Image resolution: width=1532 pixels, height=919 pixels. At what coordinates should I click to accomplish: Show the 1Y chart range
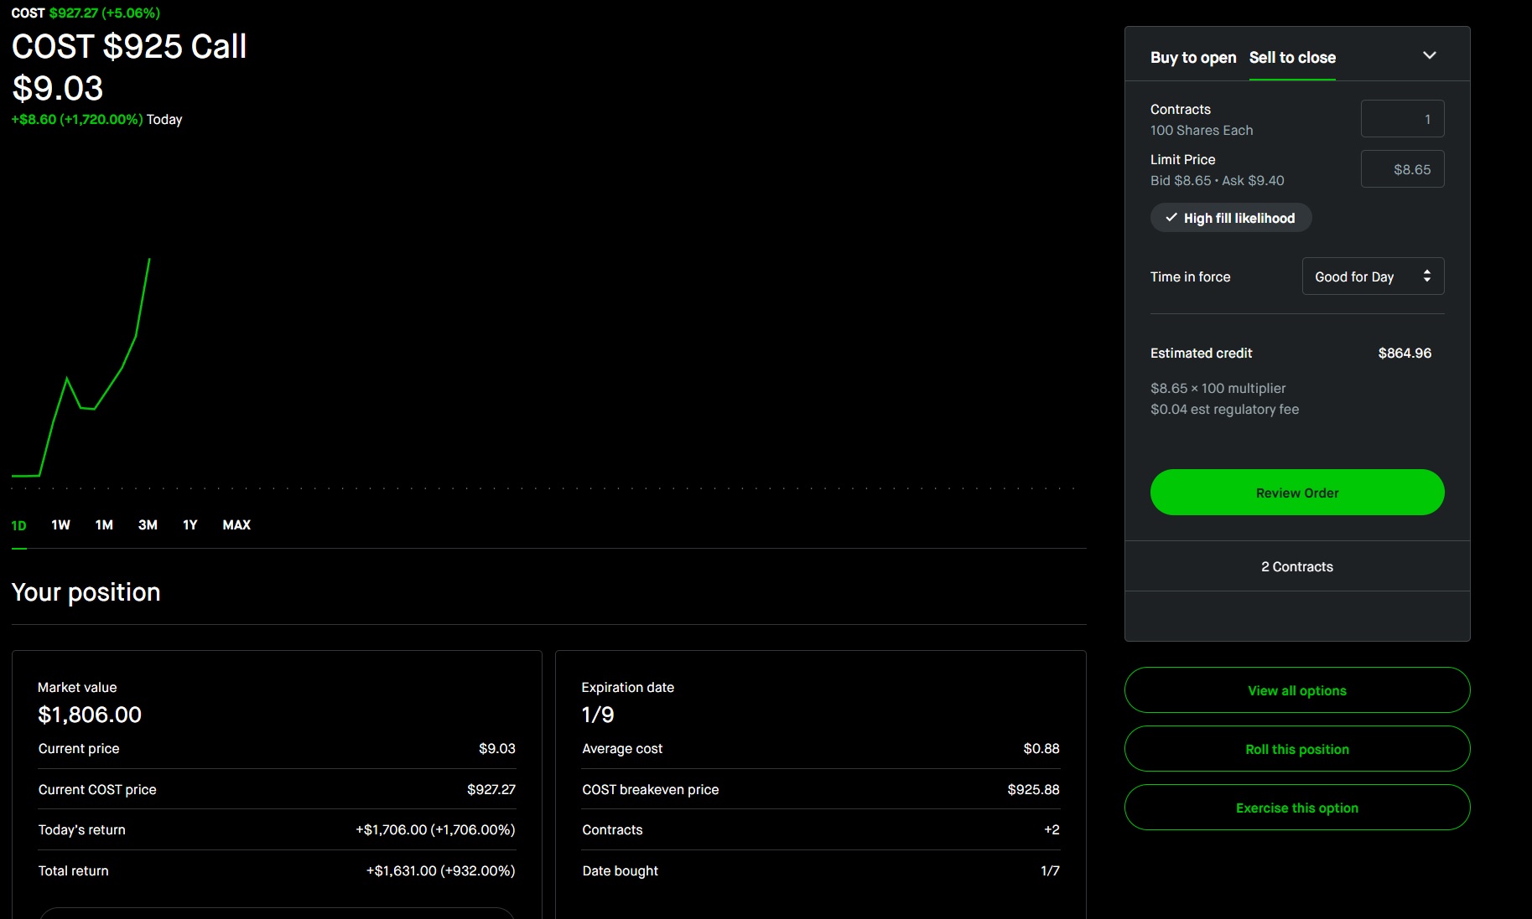point(190,525)
